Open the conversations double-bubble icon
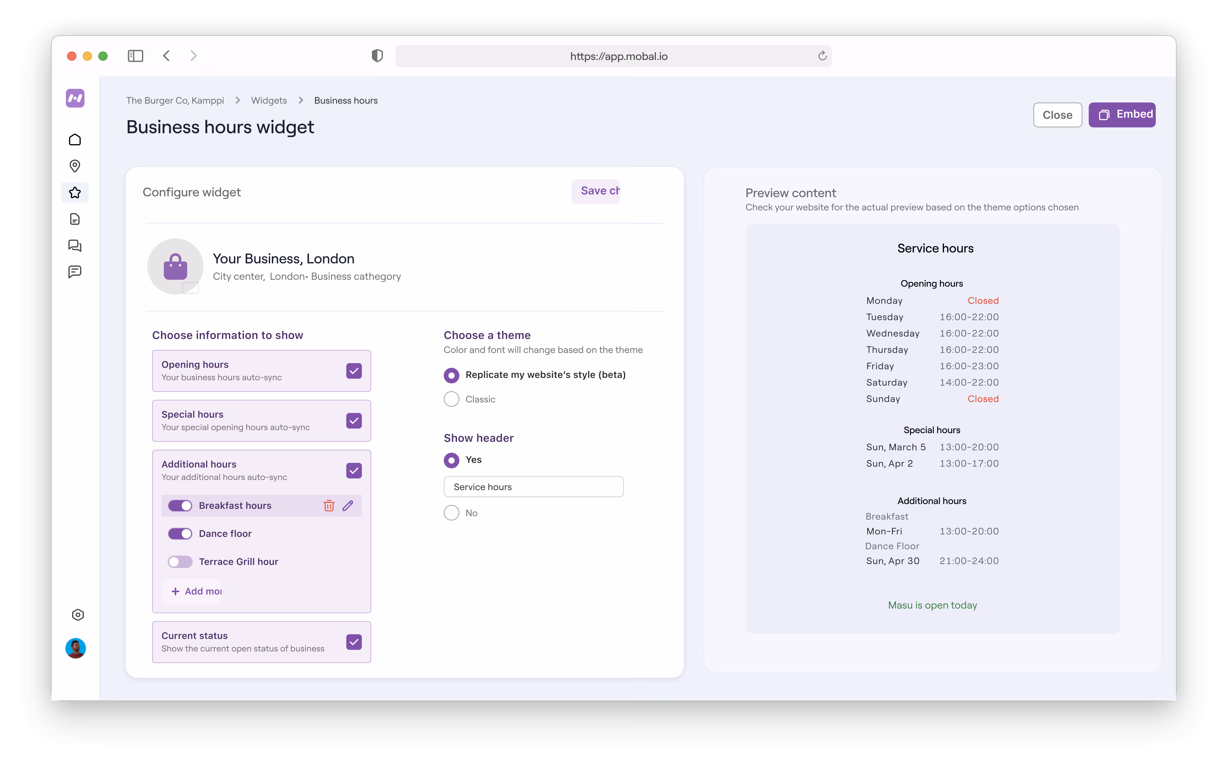The height and width of the screenshot is (767, 1227). point(75,245)
